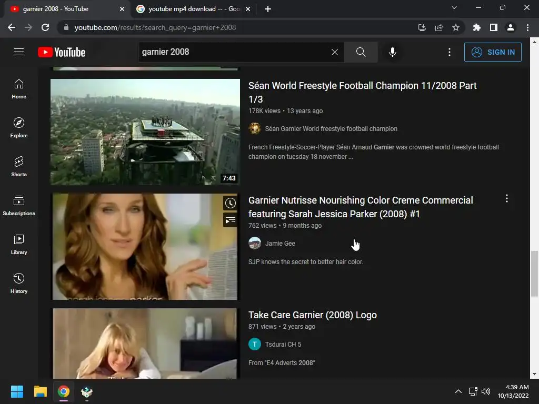Screen dimensions: 539x404
Task: Click the YouTube logo
Action: pos(62,52)
